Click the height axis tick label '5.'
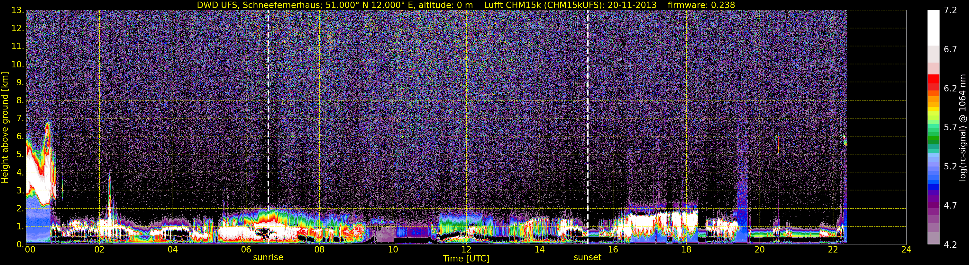 pyautogui.click(x=20, y=155)
